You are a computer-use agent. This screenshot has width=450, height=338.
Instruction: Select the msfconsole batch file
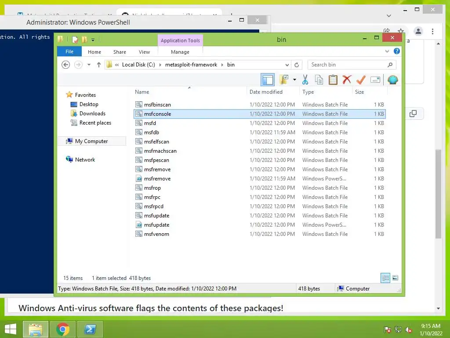[259, 114]
